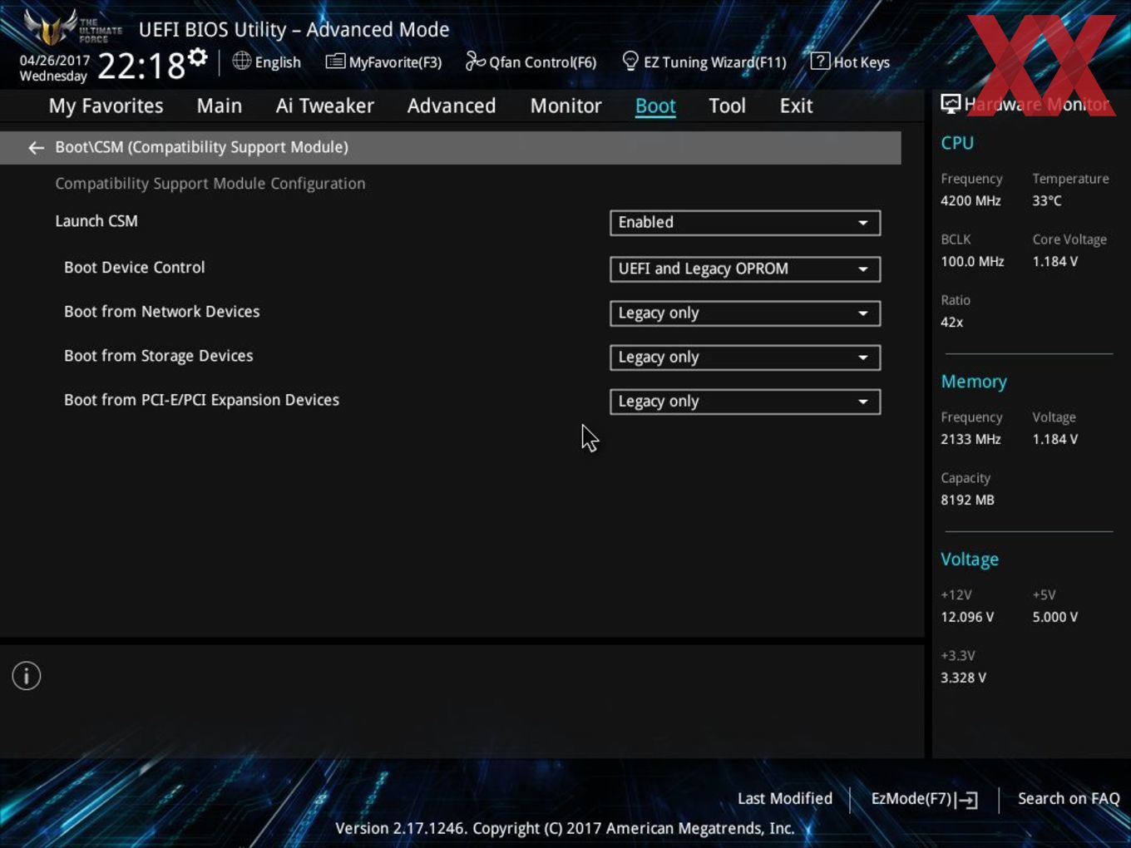Open the Tool tab
Viewport: 1131px width, 848px height.
point(727,106)
